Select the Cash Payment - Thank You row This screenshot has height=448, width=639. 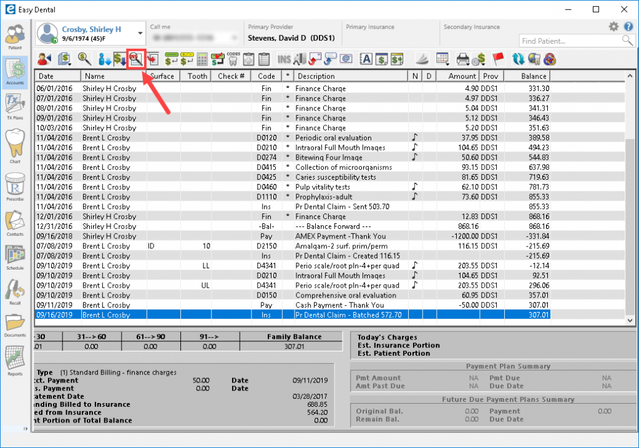tap(293, 305)
